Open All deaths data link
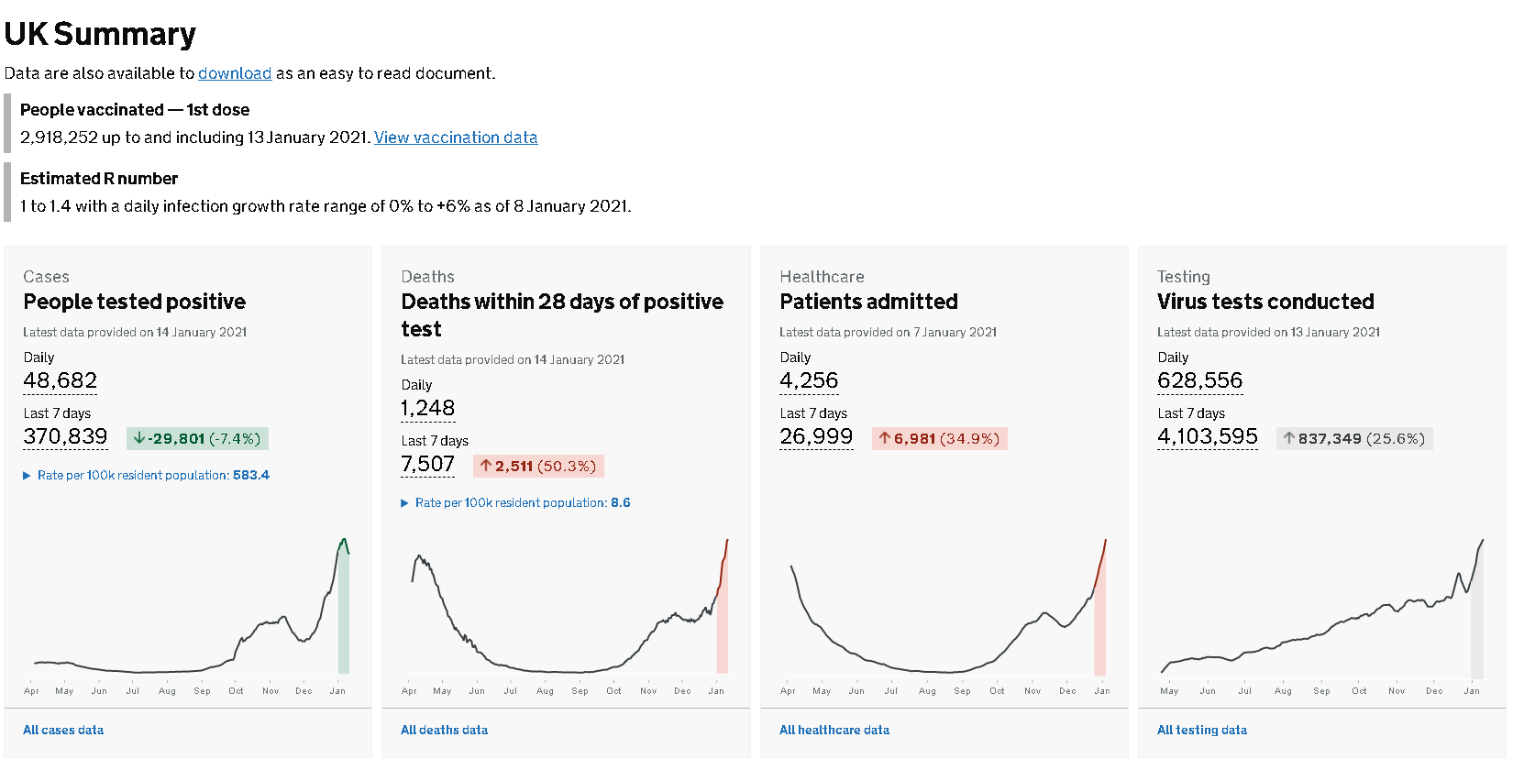This screenshot has width=1524, height=759. pos(444,730)
